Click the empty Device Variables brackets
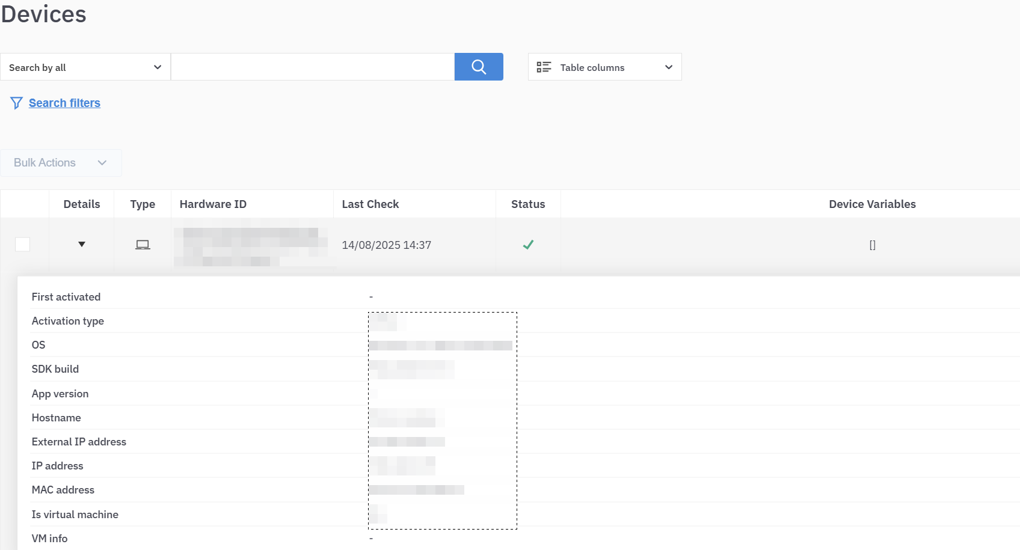The image size is (1020, 550). pos(872,245)
